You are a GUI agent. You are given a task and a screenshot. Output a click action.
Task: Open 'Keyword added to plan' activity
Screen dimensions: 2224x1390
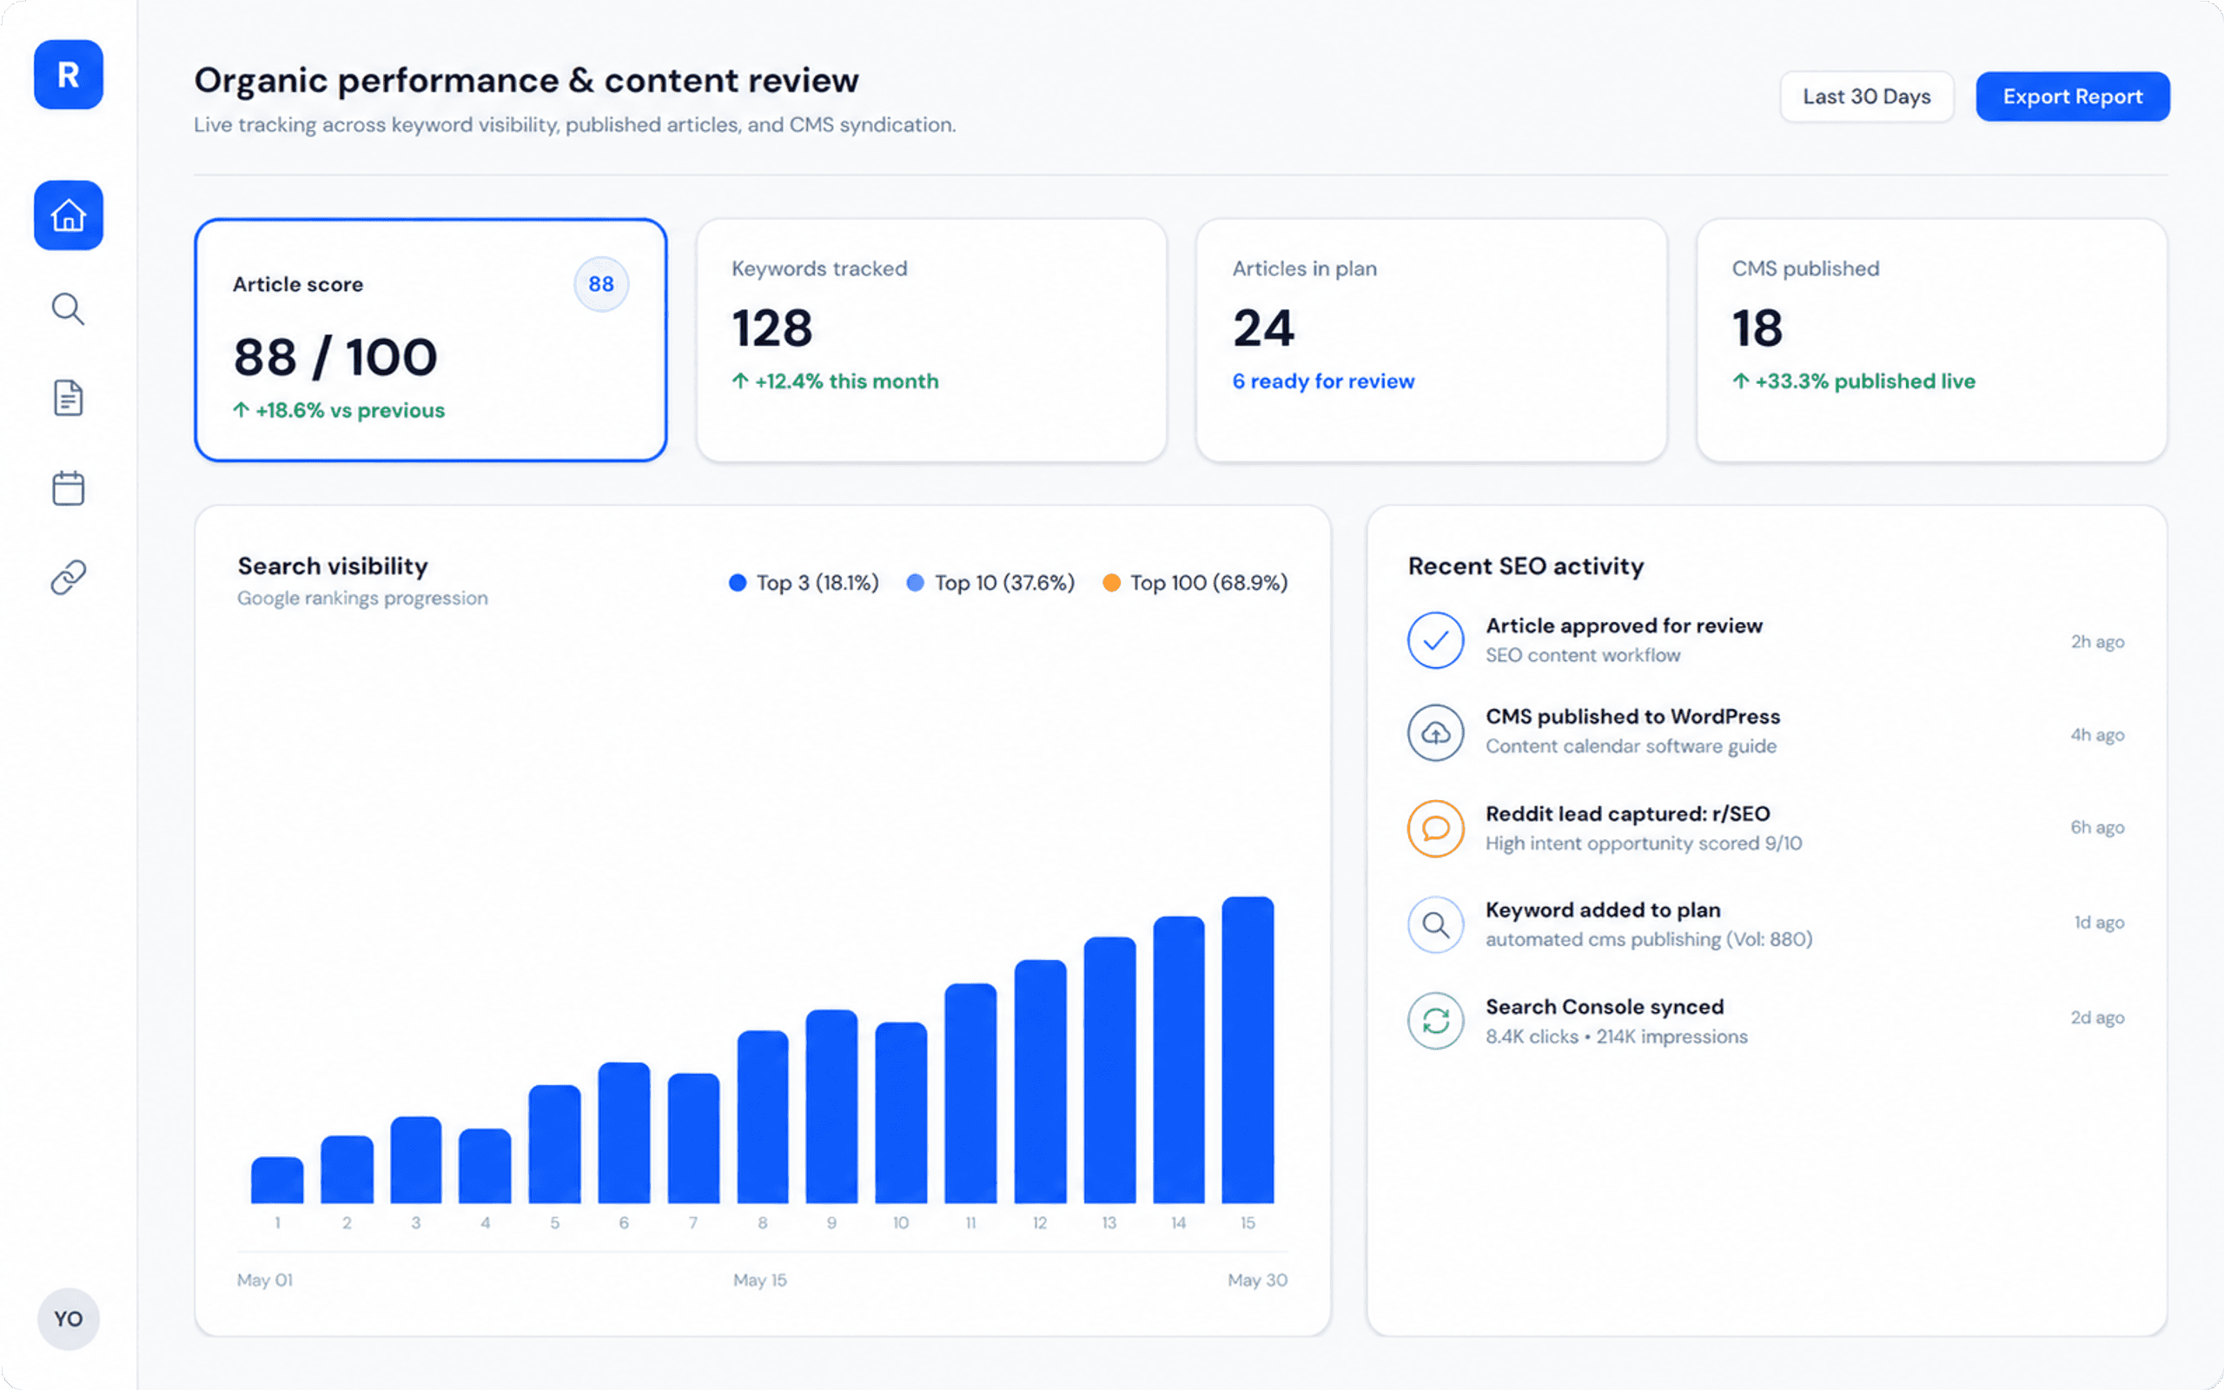pyautogui.click(x=1765, y=923)
